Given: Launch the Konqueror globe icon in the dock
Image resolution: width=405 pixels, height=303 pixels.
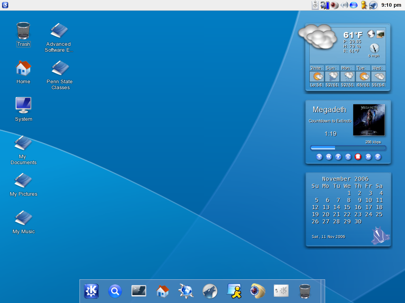Looking at the screenshot, I should coord(186,291).
